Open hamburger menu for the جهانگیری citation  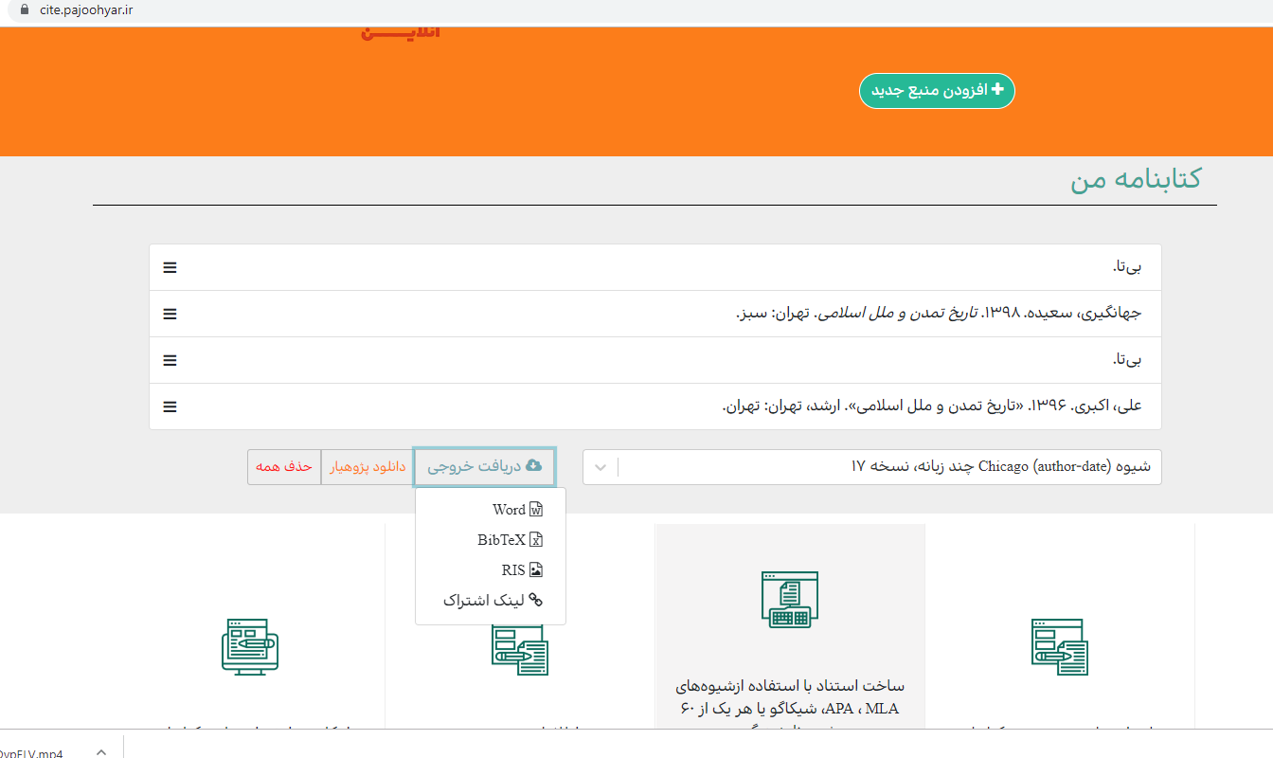pyautogui.click(x=170, y=314)
